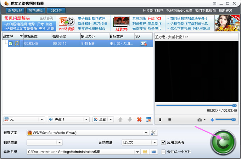Open 照片制作视频 link

tap(153, 10)
